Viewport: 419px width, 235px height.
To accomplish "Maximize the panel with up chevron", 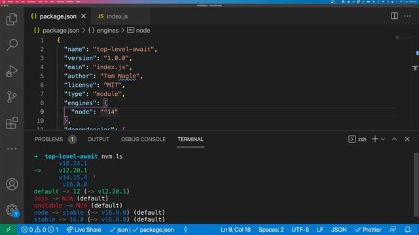I will tap(394, 139).
